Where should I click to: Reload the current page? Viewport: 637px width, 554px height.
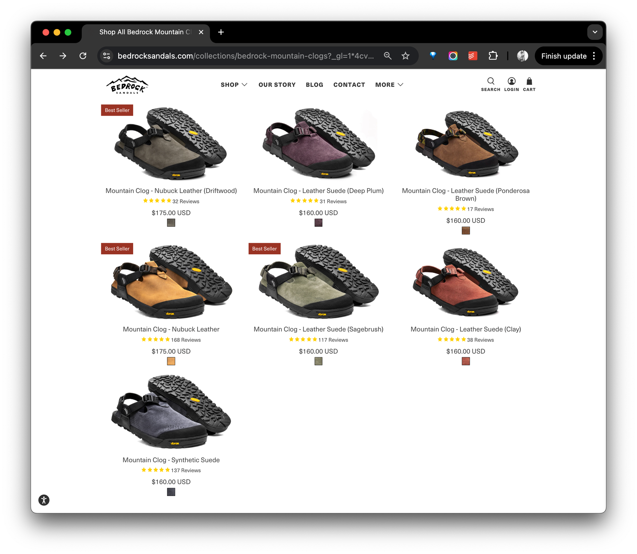(83, 56)
